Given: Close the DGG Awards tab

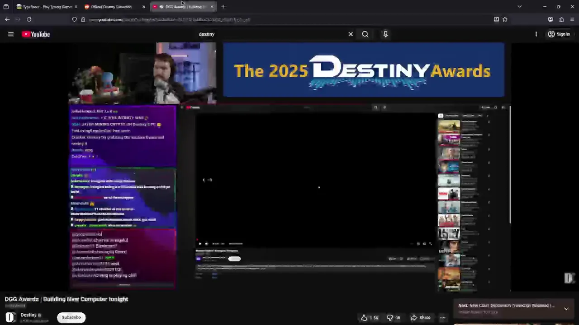Looking at the screenshot, I should pos(212,7).
